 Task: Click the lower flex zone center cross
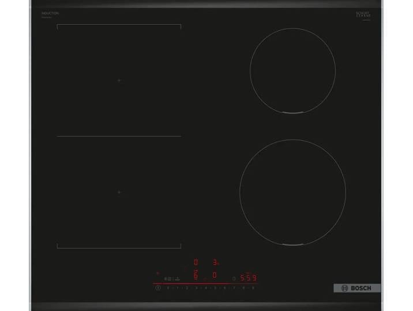[119, 192]
